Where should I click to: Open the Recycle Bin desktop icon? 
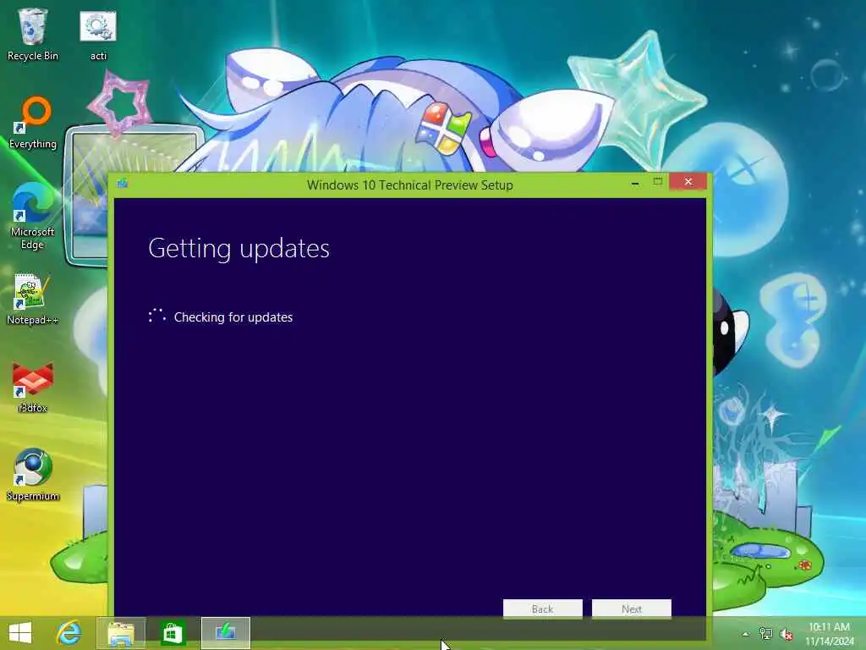coord(33,33)
